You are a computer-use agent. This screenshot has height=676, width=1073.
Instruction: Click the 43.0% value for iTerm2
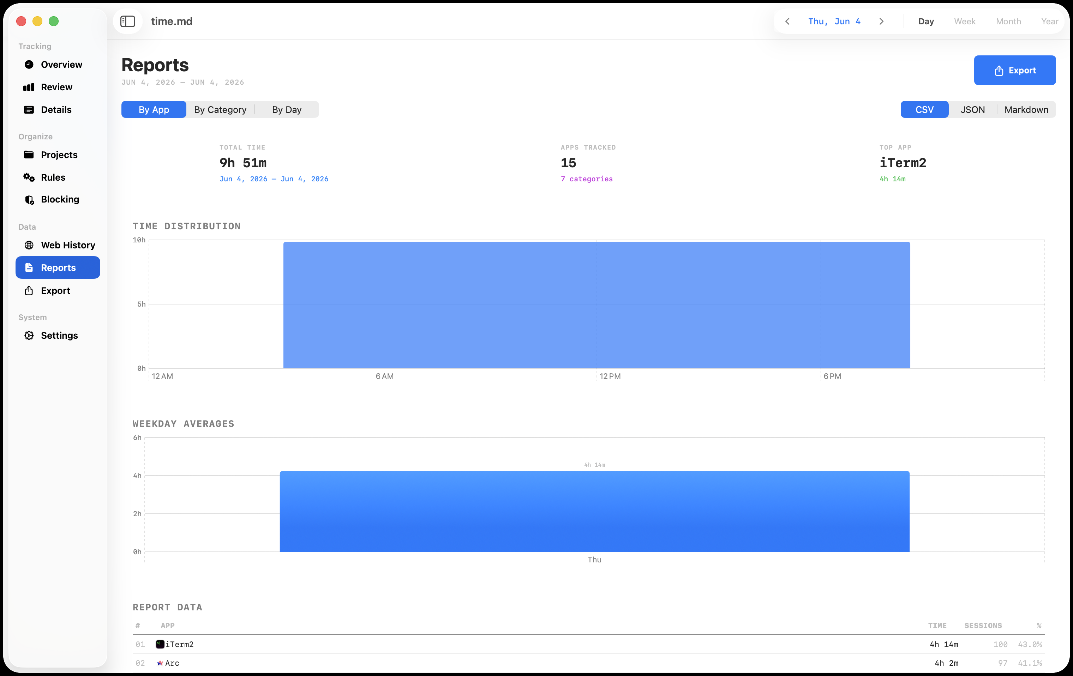tap(1030, 644)
